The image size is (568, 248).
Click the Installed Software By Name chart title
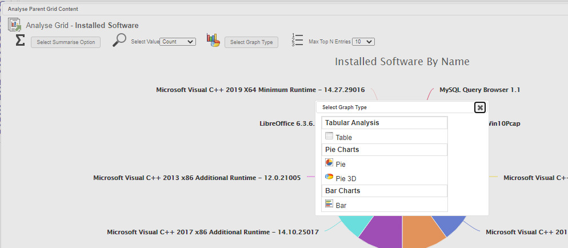click(x=402, y=62)
